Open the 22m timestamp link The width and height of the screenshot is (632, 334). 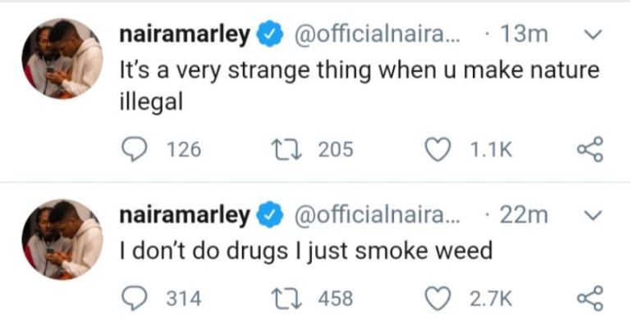pos(524,215)
